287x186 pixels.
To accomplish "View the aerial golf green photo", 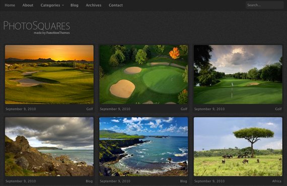I will pos(143,74).
